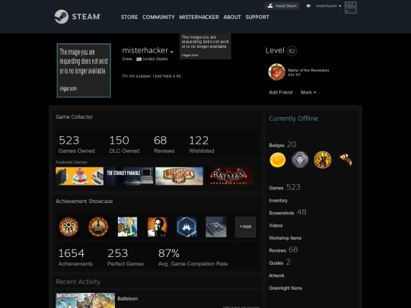Click the imgur image unavailable tooltip
This screenshot has height=308, width=411.
point(205,46)
